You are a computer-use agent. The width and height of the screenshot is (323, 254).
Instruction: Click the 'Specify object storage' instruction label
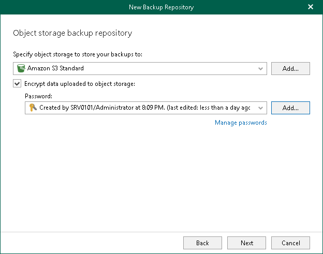pyautogui.click(x=76, y=54)
